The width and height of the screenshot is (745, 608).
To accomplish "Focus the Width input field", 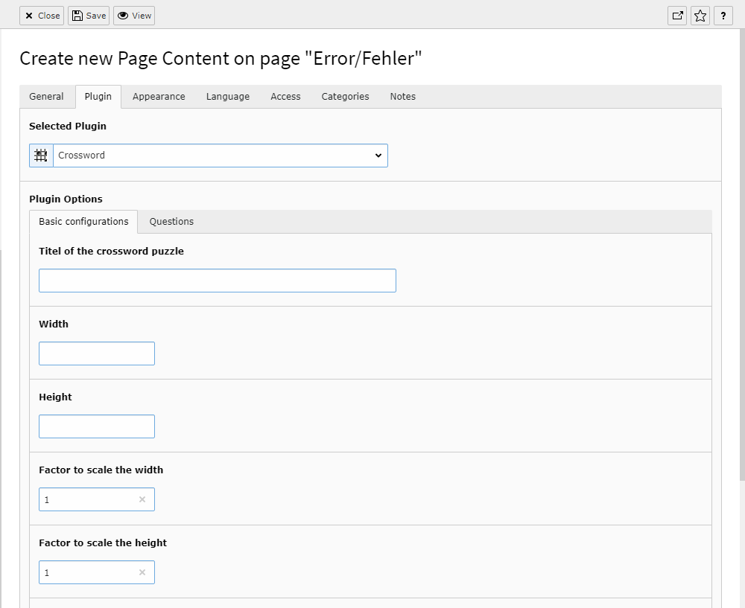I will point(97,353).
